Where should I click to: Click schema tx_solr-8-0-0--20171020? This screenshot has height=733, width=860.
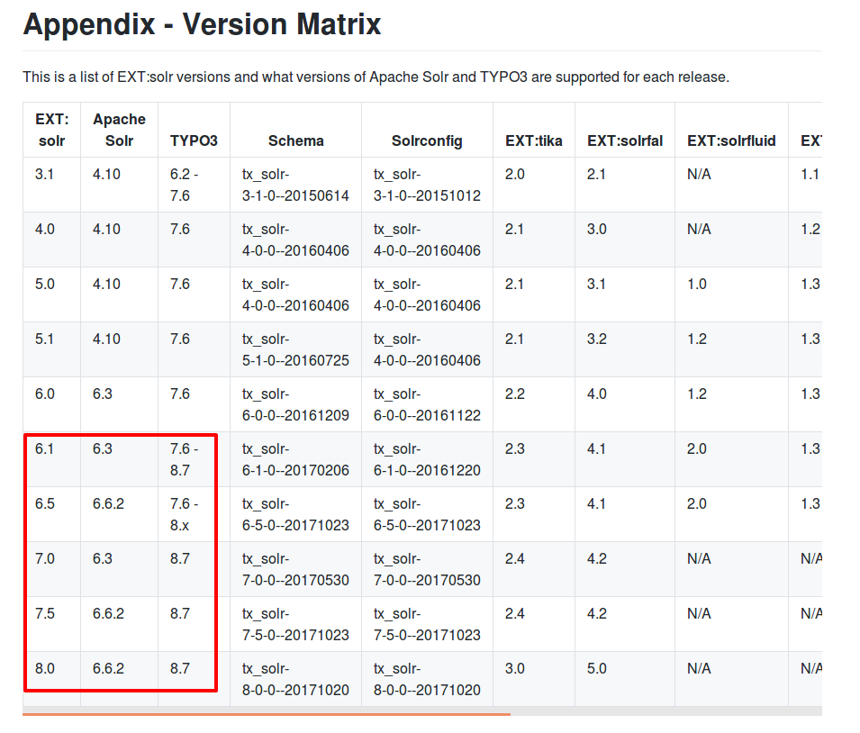point(295,679)
